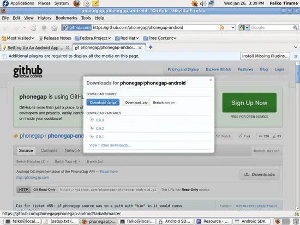
Task: Open a new tab with the plus icon
Action: [x=151, y=47]
